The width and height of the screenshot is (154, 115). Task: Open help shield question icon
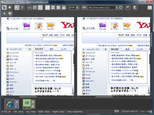click(x=10, y=13)
